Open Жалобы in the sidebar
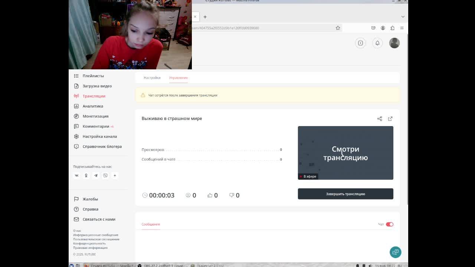The height and width of the screenshot is (267, 475). click(x=90, y=199)
